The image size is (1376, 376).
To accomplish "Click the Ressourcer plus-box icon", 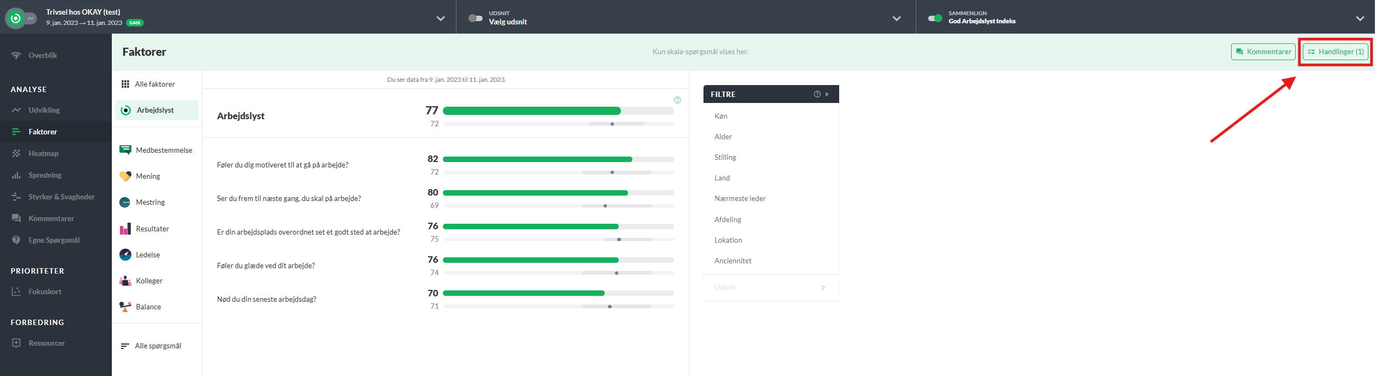I will coord(16,343).
